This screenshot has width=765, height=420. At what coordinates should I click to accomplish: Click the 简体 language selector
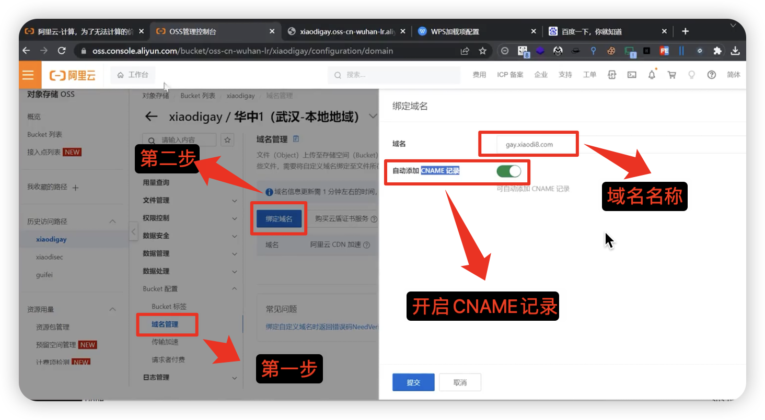734,75
